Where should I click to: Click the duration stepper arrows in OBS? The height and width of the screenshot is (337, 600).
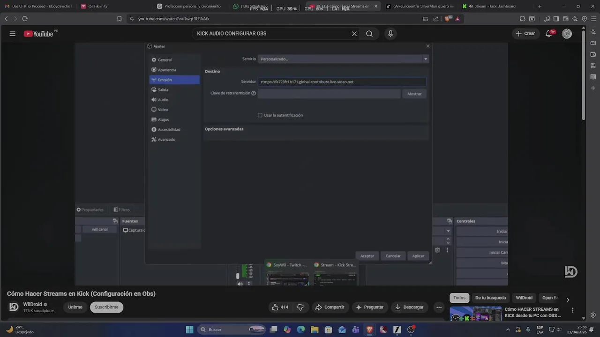[x=448, y=241]
